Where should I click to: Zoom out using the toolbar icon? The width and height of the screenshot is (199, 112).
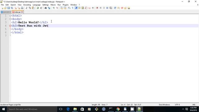(x=57, y=8)
